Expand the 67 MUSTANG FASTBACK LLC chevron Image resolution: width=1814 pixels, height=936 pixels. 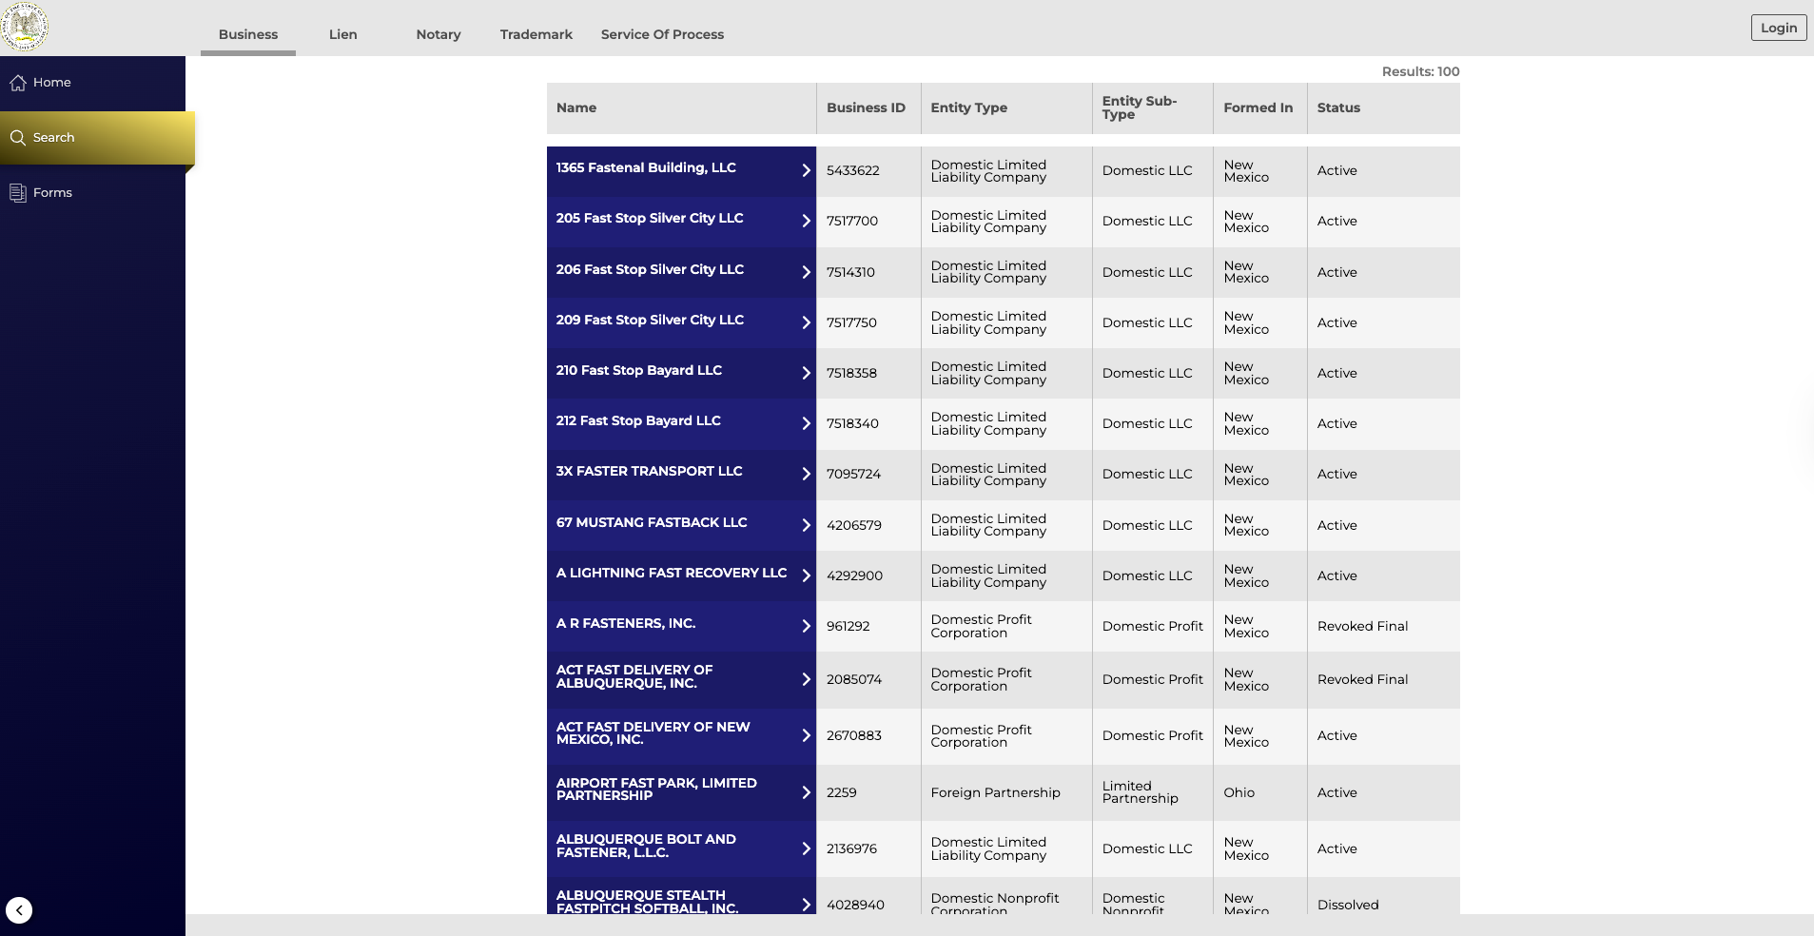[x=806, y=525]
